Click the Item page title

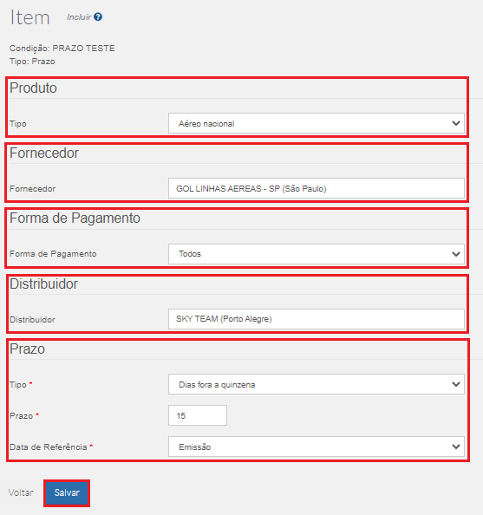click(x=29, y=17)
